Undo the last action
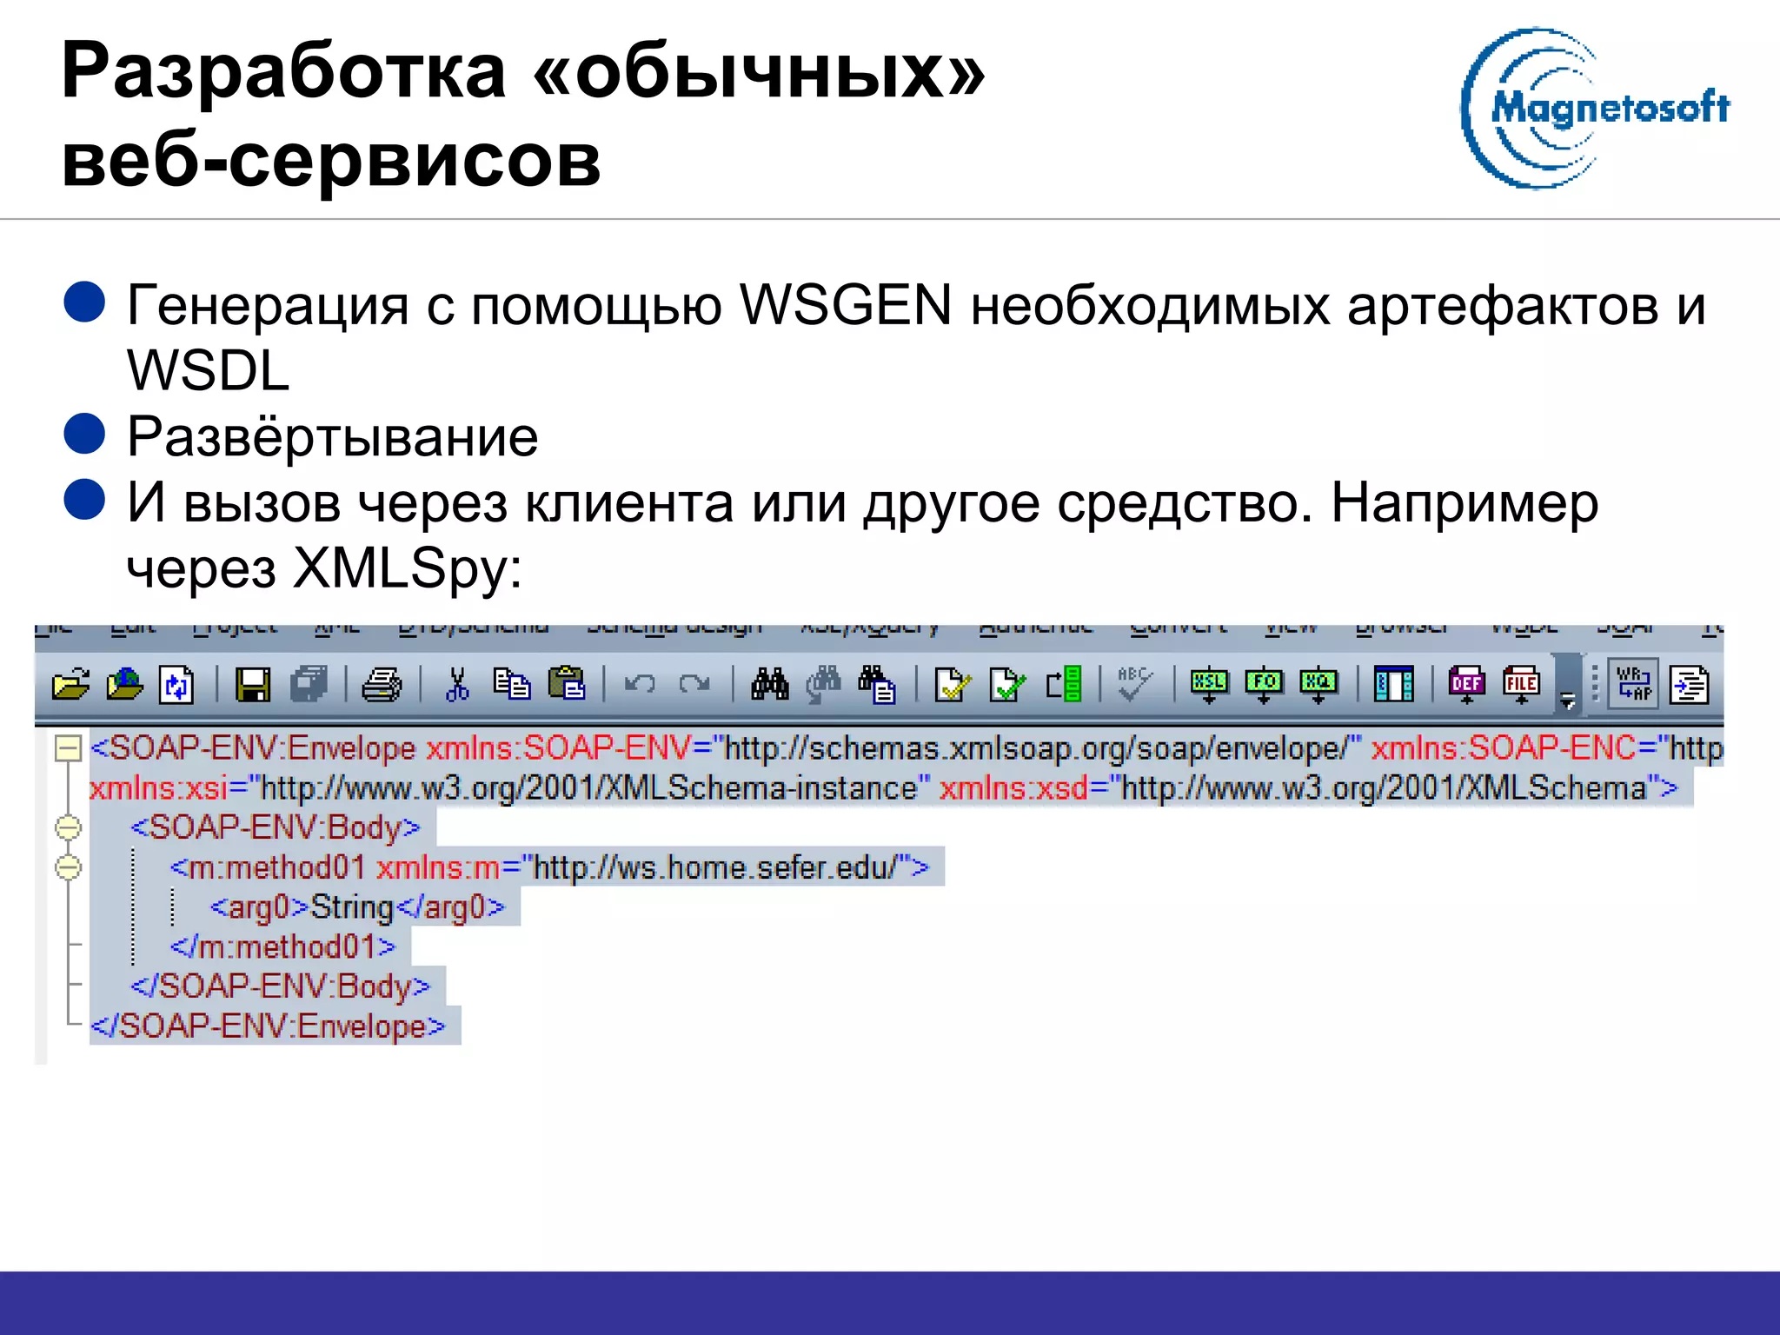 [641, 685]
